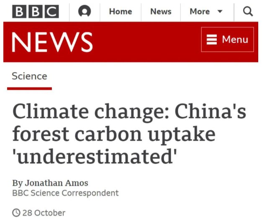The width and height of the screenshot is (262, 221).
Task: Click the search magnifier icon
Action: click(248, 11)
